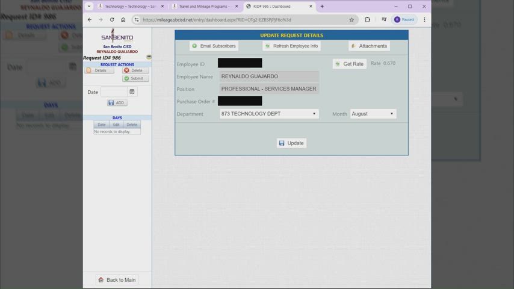Go to the browser home page

(123, 19)
